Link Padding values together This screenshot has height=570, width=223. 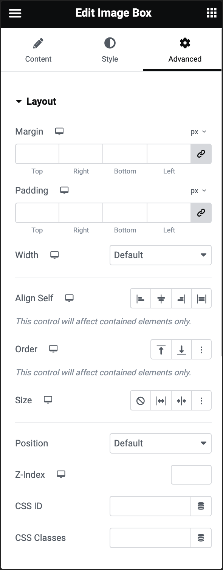[201, 213]
